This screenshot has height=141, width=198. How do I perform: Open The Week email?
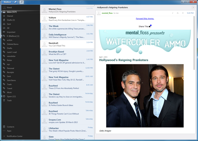point(67,27)
